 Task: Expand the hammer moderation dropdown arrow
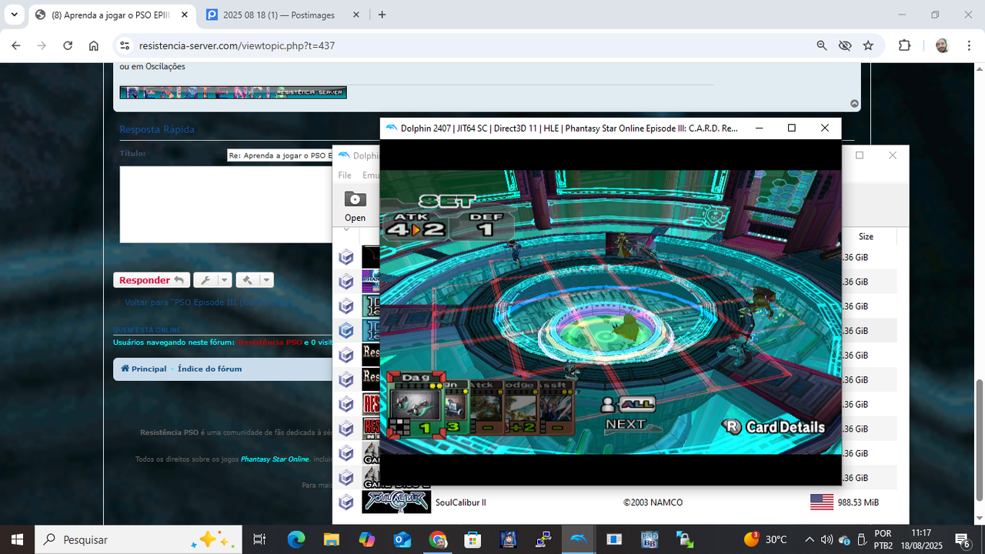click(266, 280)
